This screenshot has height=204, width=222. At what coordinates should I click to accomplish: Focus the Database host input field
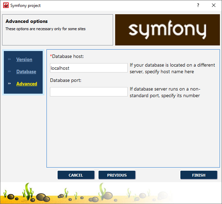click(89, 68)
